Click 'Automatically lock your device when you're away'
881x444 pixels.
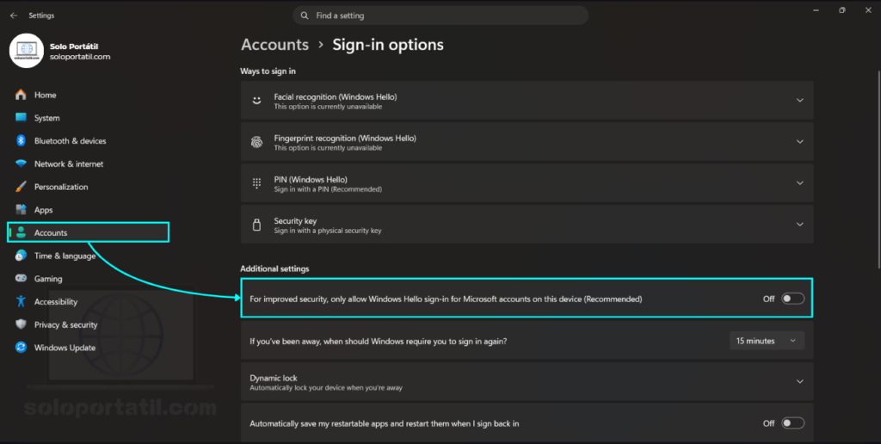click(x=326, y=388)
